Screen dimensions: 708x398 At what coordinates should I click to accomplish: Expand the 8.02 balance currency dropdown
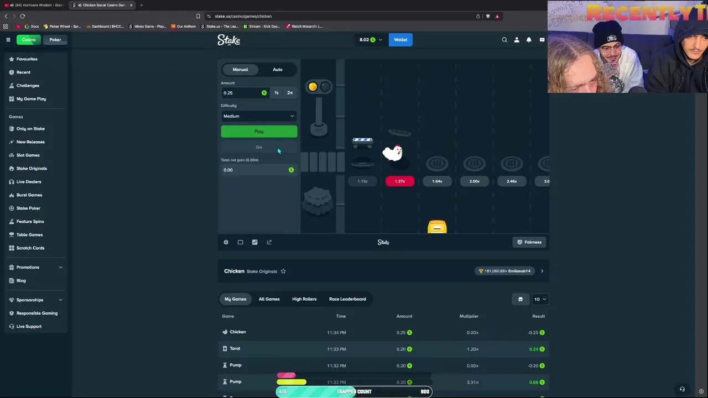click(x=371, y=40)
